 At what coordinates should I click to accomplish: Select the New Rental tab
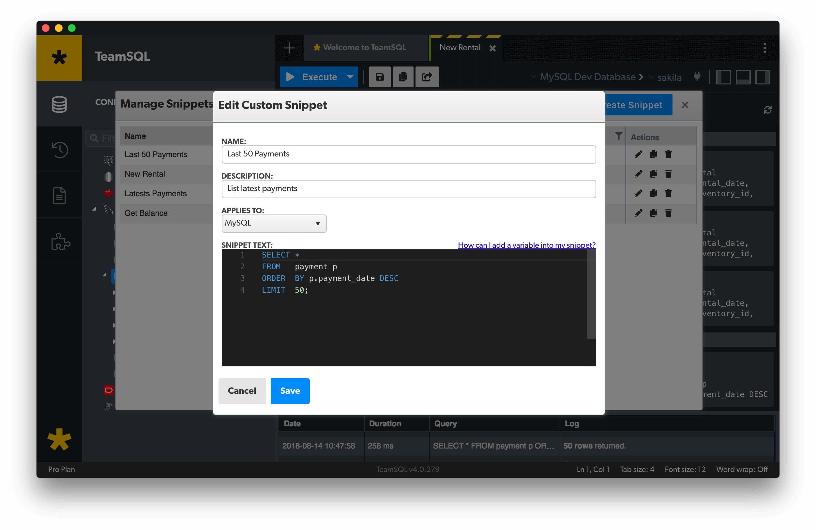click(460, 48)
